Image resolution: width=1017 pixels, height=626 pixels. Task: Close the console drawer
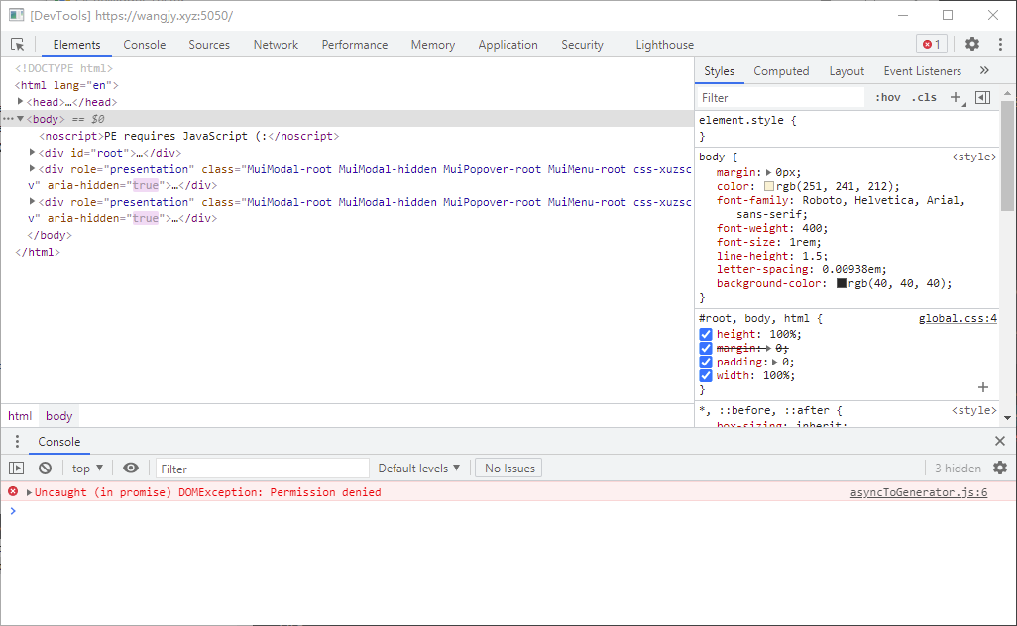coord(1000,441)
